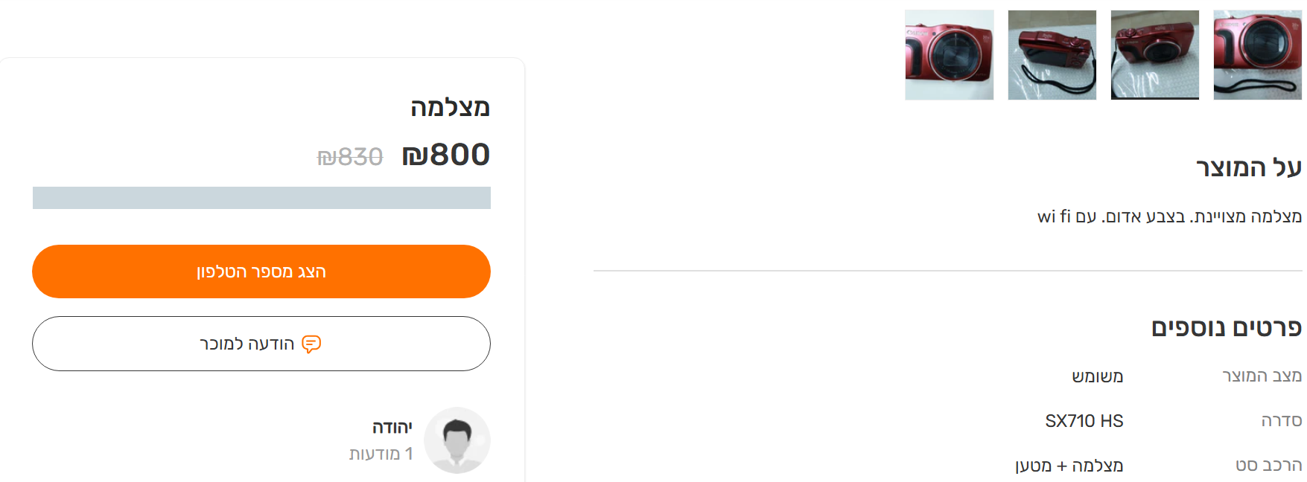This screenshot has height=482, width=1307.
Task: Click the first red camera front-view thumbnail
Action: (x=949, y=54)
